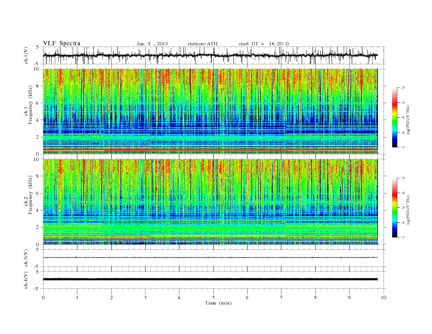The width and height of the screenshot is (432, 334).
Task: Click the "-7" label on ch.2 color bar
Action: point(402,237)
